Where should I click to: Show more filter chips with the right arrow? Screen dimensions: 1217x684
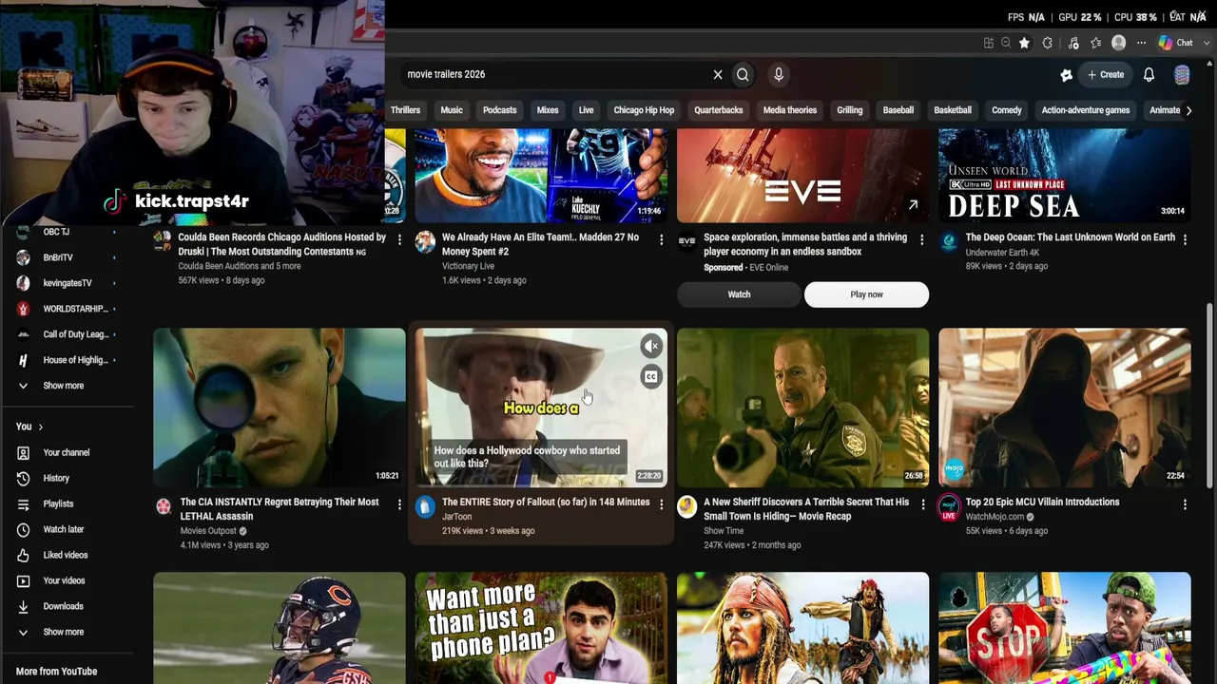[1188, 110]
